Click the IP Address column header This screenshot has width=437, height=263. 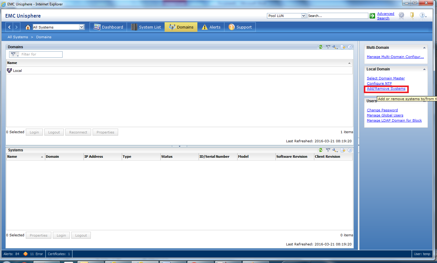103,157
